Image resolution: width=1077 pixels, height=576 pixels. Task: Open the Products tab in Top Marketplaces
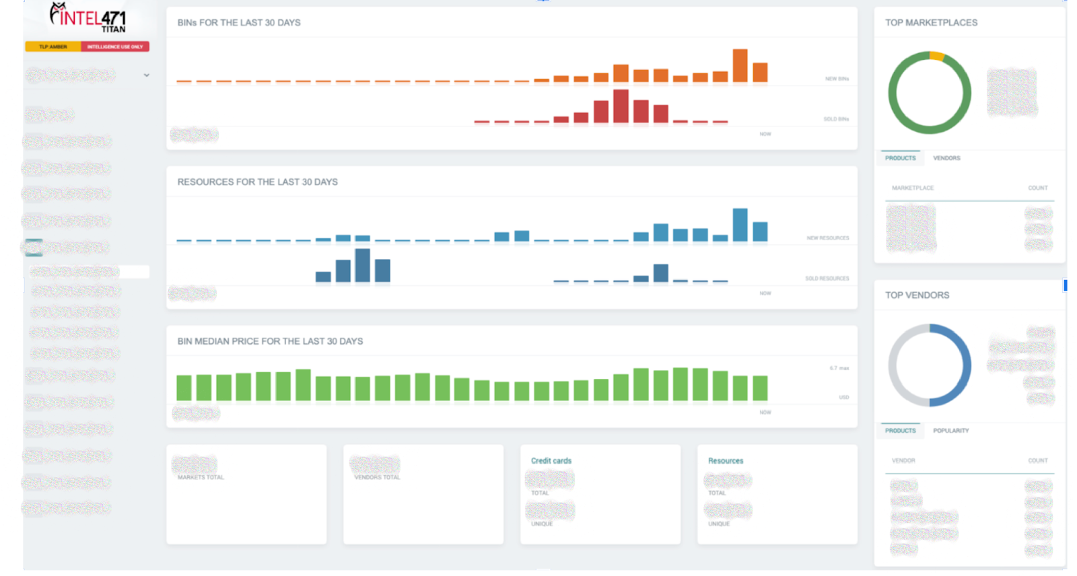[x=900, y=158]
